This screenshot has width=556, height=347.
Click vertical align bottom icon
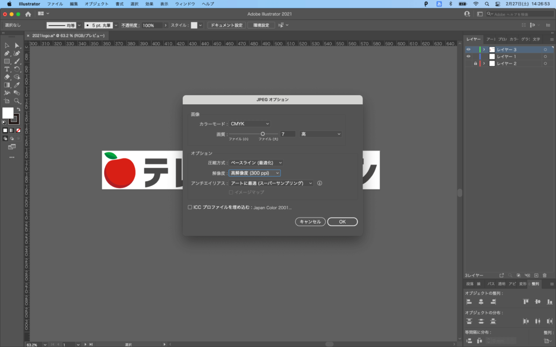pyautogui.click(x=549, y=302)
